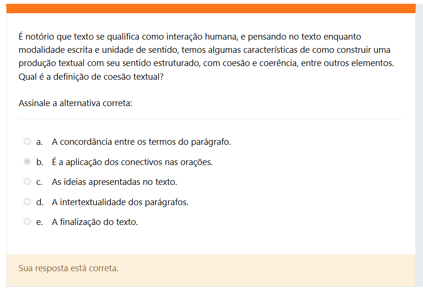Screen dimensions: 423x299
Task: Click answer text 'A finalização do texto'
Action: tap(95, 222)
